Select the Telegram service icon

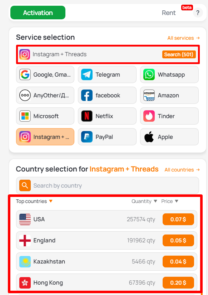tap(87, 74)
